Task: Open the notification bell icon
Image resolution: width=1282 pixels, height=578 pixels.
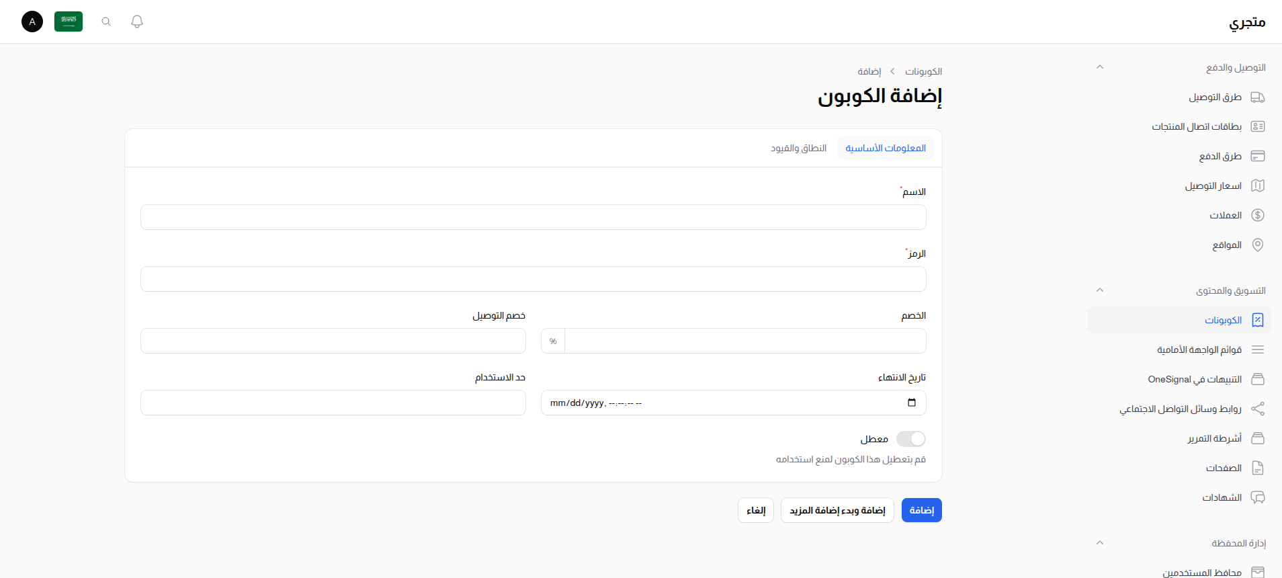Action: [137, 22]
